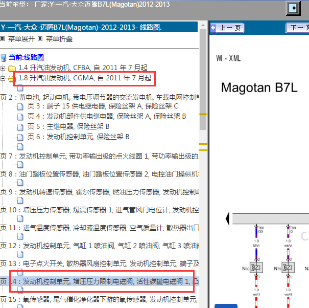Image resolution: width=309 pixels, height=308 pixels.
Task: Go to previous page with 上一页 button
Action: pos(227,28)
